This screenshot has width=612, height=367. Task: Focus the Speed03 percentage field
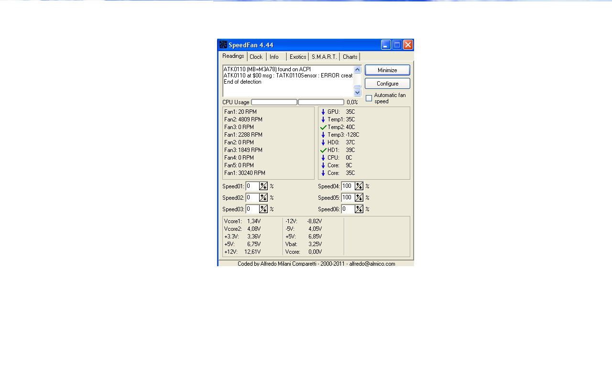coord(252,209)
